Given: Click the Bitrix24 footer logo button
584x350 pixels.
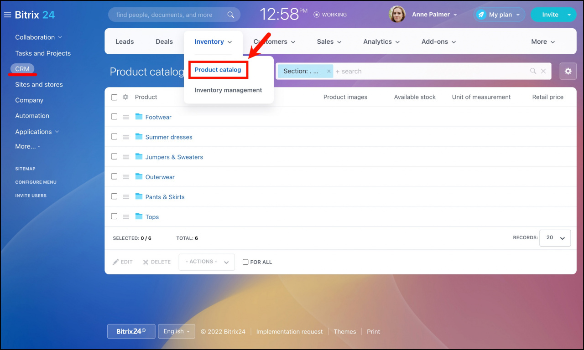Looking at the screenshot, I should (x=131, y=331).
